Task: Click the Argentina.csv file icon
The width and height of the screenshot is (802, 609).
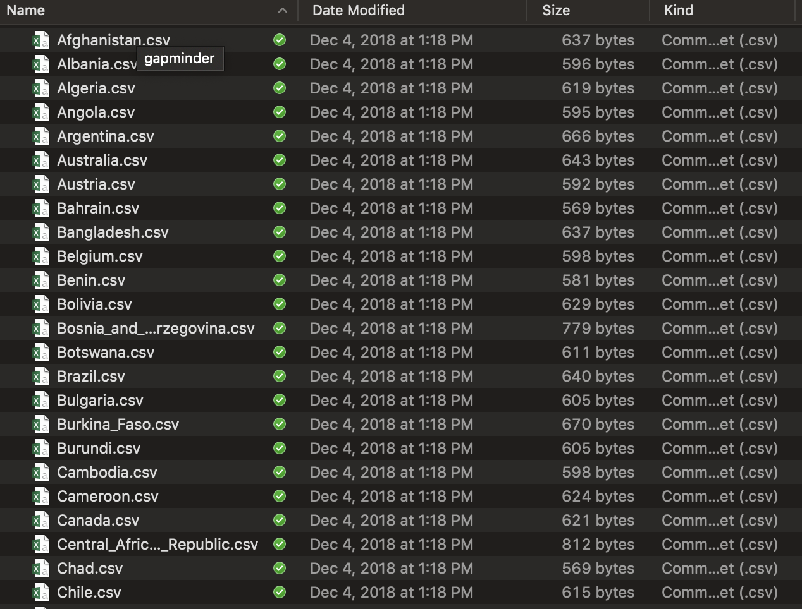Action: point(40,136)
